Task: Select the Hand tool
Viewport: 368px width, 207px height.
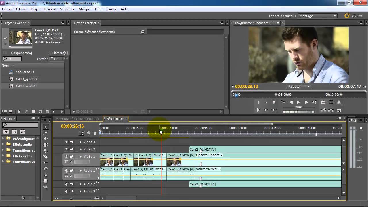Action: 45,181
